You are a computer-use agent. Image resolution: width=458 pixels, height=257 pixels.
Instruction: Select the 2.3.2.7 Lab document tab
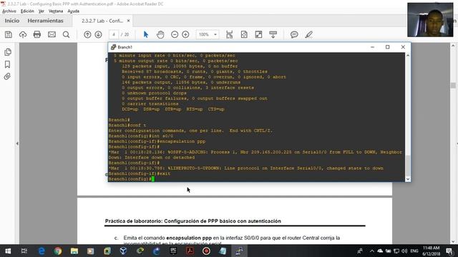point(102,21)
